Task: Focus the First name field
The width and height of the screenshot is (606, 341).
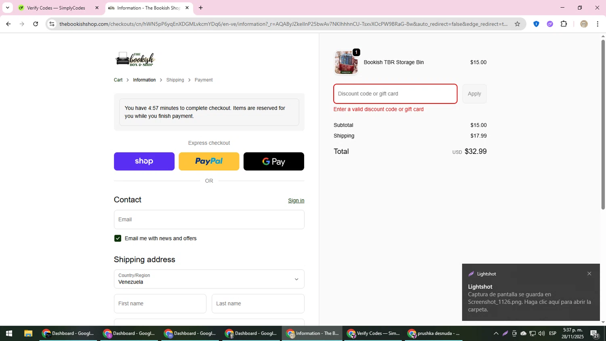Action: point(160,303)
